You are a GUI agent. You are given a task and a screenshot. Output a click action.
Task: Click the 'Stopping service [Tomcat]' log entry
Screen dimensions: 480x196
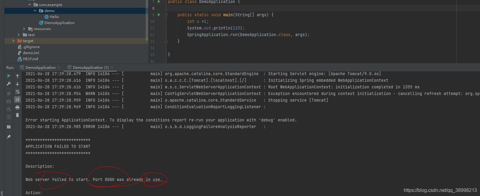click(x=298, y=100)
